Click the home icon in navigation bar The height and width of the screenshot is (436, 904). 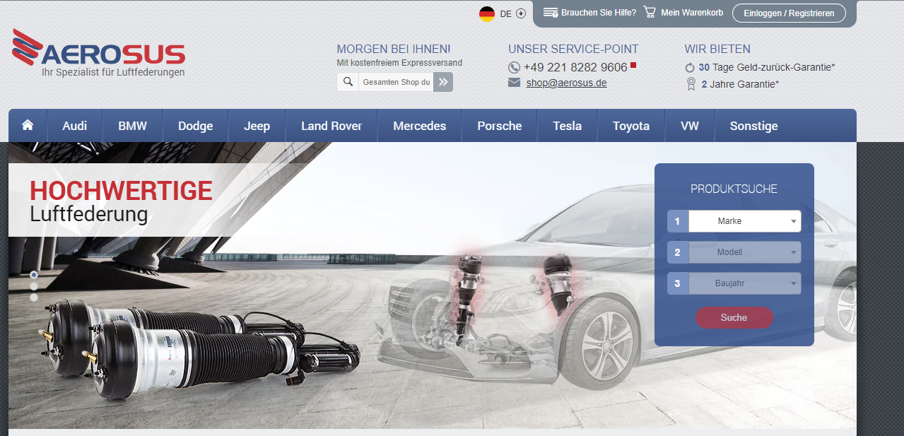[x=28, y=125]
